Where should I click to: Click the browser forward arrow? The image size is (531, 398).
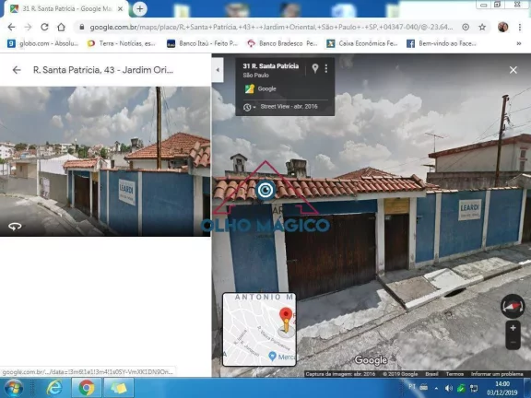pyautogui.click(x=28, y=27)
